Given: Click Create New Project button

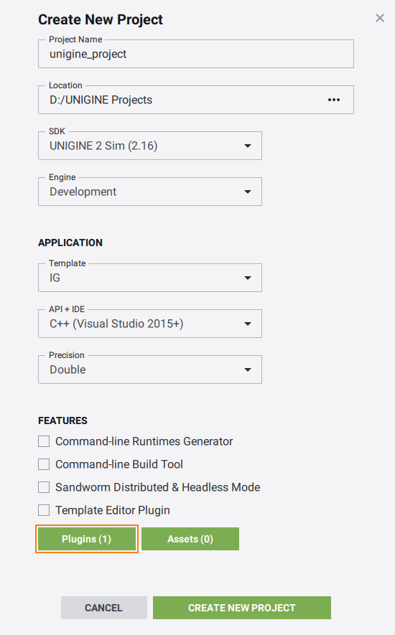Looking at the screenshot, I should 242,608.
